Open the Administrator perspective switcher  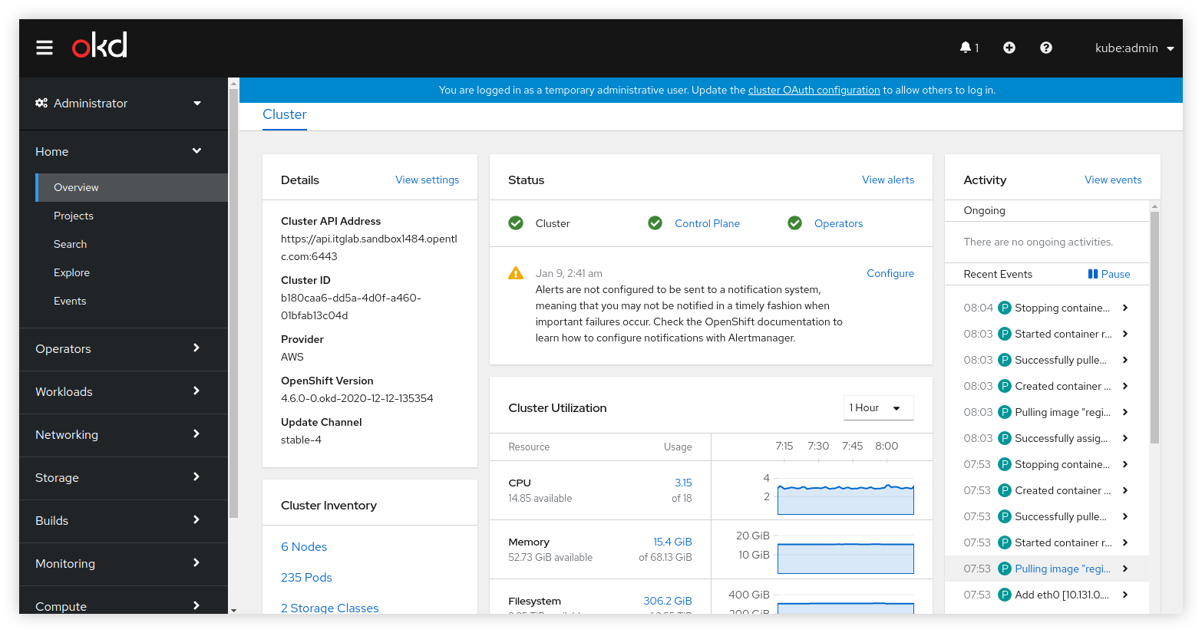pos(119,103)
